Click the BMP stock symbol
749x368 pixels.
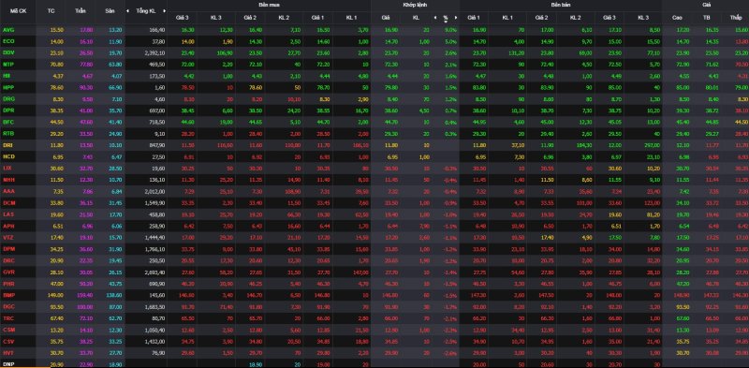coord(8,295)
